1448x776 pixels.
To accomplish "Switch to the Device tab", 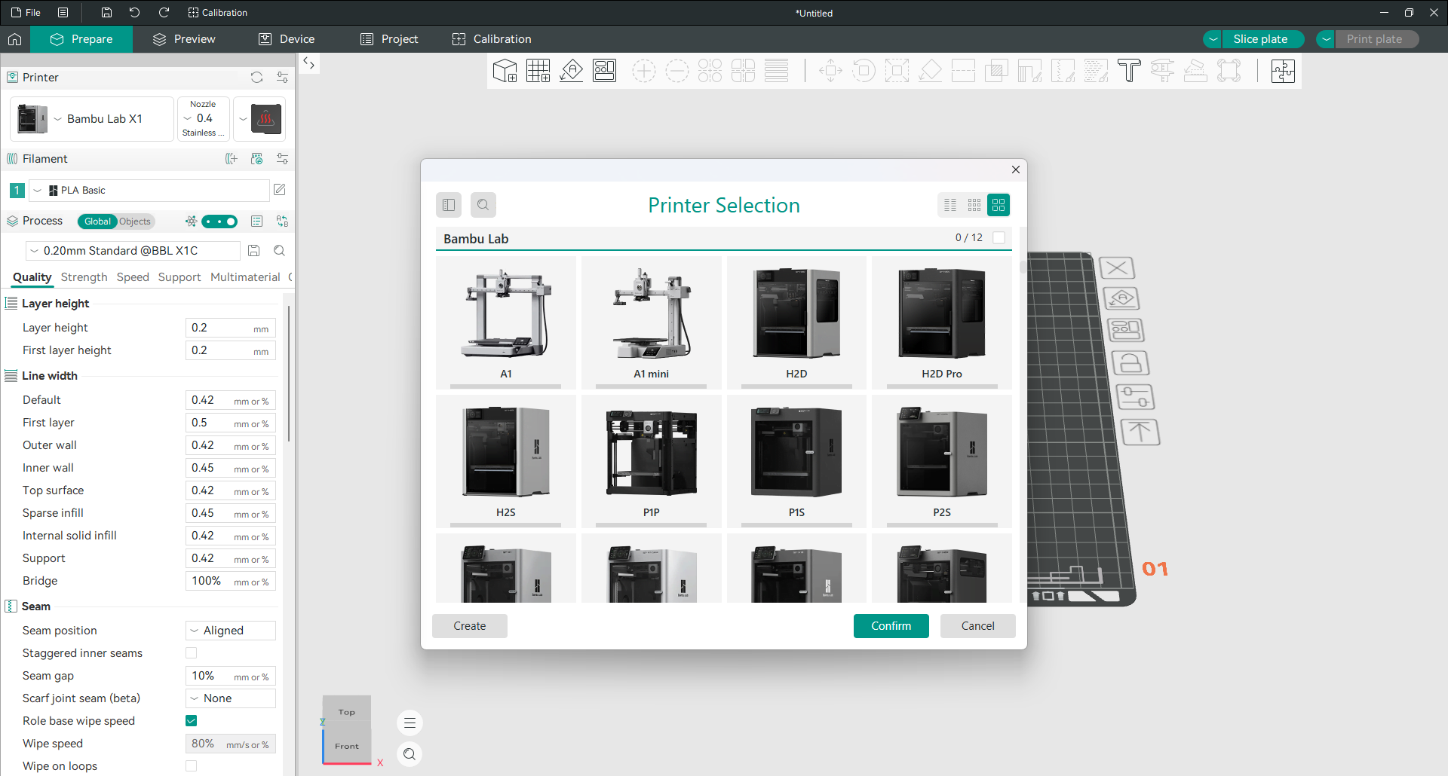I will (287, 39).
